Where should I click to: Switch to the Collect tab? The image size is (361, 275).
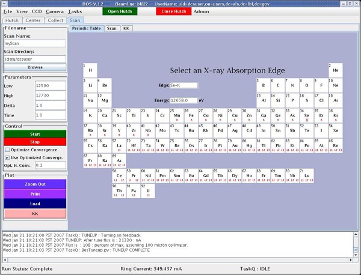pyautogui.click(x=55, y=20)
